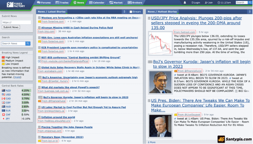Expand More hottest stories
Viewport: 253px width, 144px height.
[152, 142]
